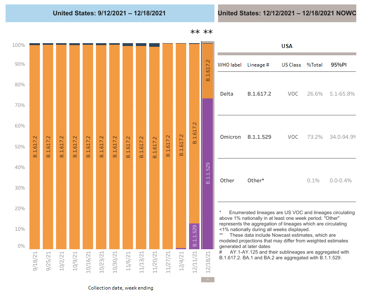Click the dark Other segment atop 11/20/21 bar

click(x=154, y=45)
